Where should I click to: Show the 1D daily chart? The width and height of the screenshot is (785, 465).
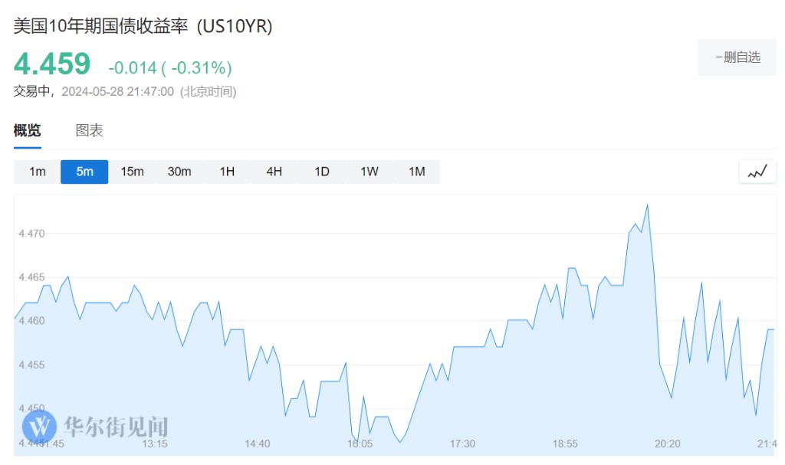[x=322, y=172]
